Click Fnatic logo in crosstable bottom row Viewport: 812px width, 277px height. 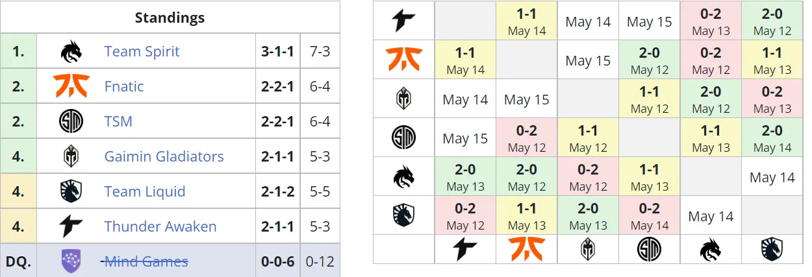[527, 248]
